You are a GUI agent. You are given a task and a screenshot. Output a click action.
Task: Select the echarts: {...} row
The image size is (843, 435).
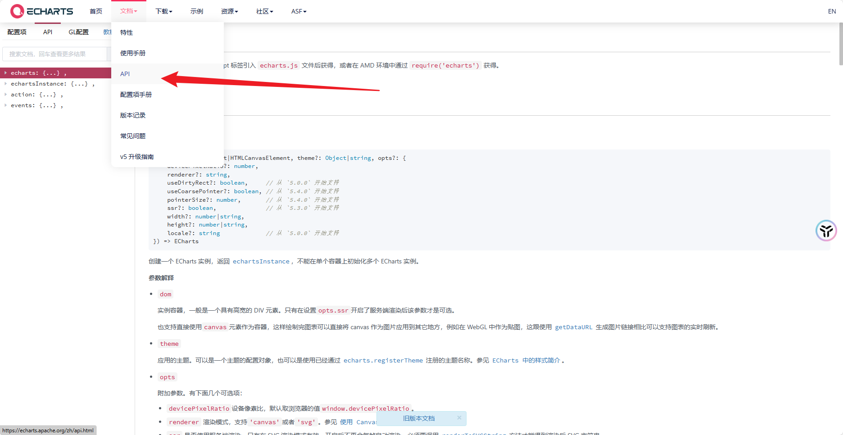pyautogui.click(x=56, y=73)
